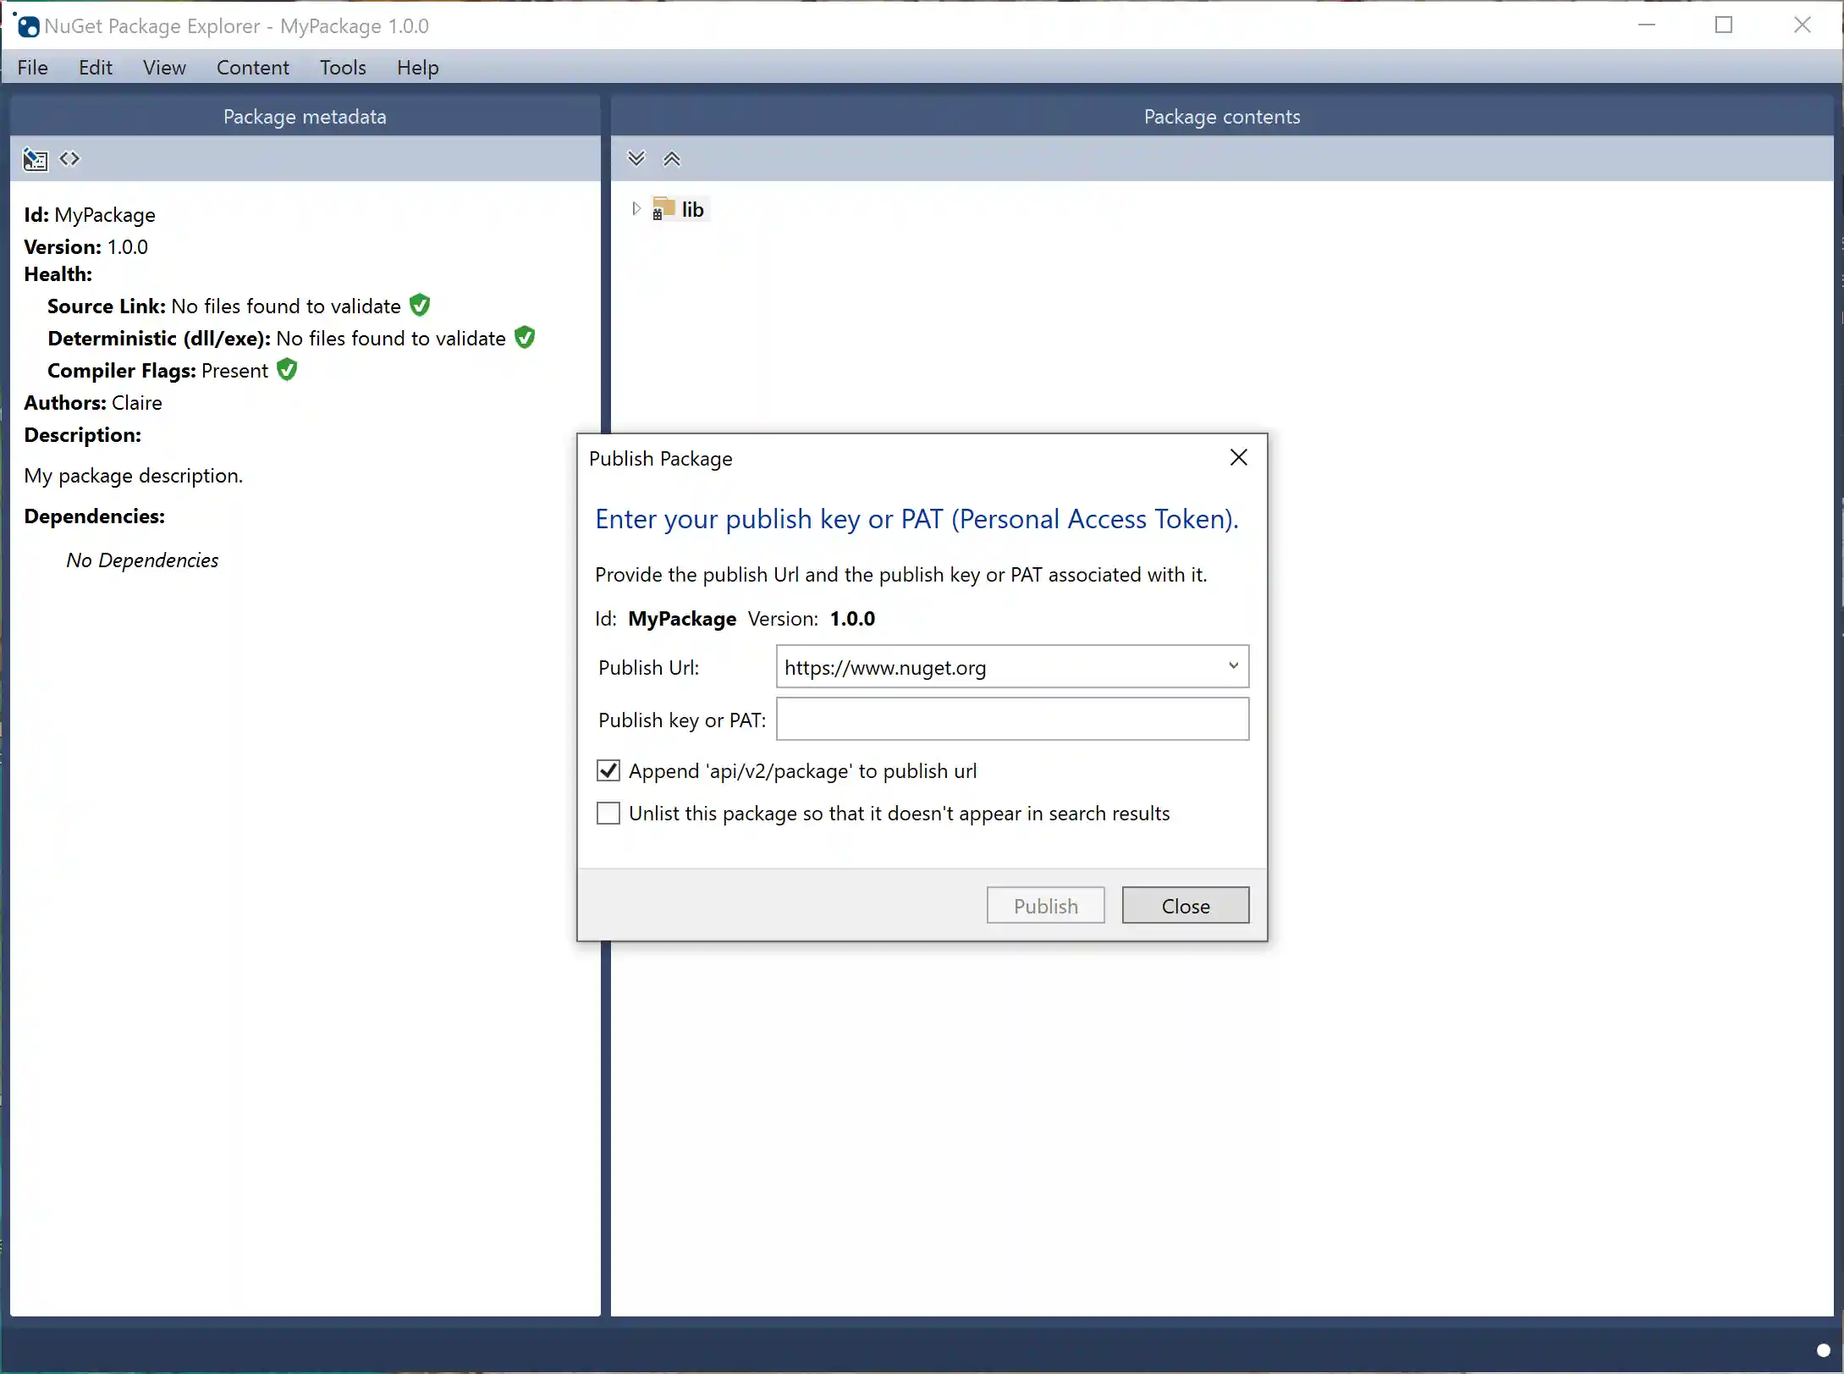The width and height of the screenshot is (1844, 1374).
Task: Click the Deterministic (dll/exe) health shield
Action: (524, 337)
